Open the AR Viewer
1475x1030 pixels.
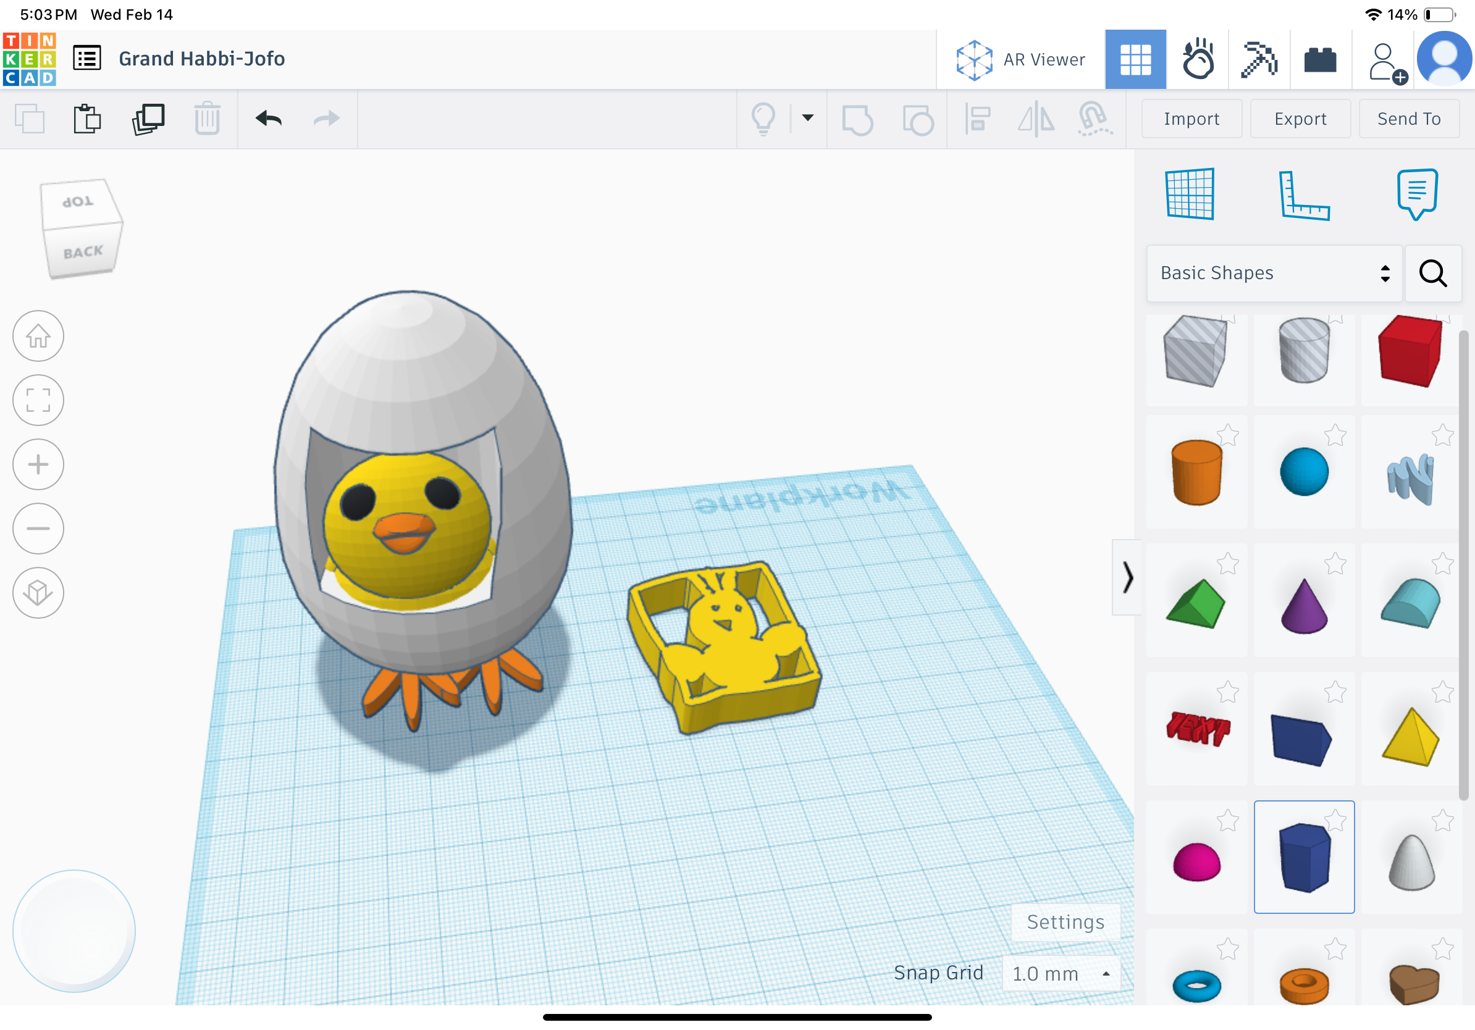tap(1020, 60)
